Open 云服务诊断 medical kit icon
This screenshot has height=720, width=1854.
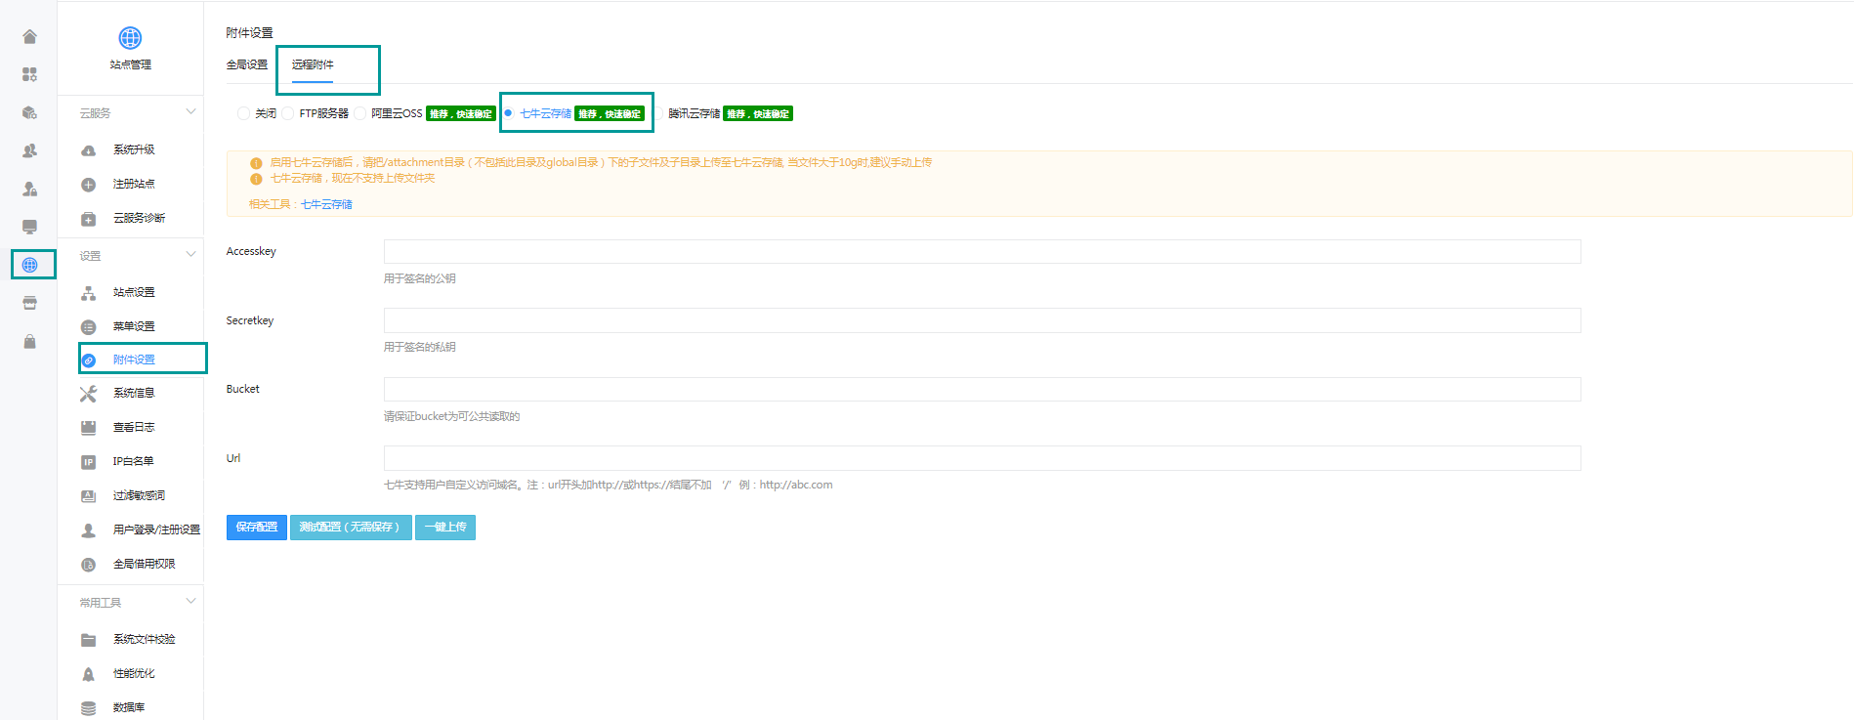88,219
